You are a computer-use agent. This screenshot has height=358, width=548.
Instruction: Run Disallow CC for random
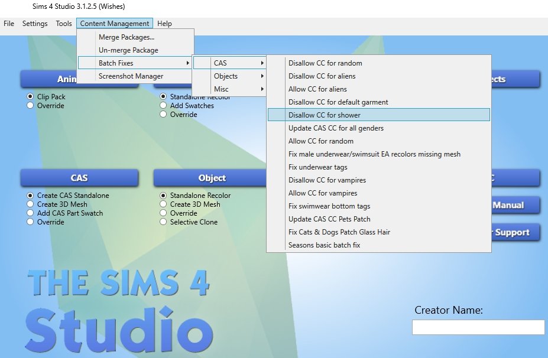click(x=379, y=63)
